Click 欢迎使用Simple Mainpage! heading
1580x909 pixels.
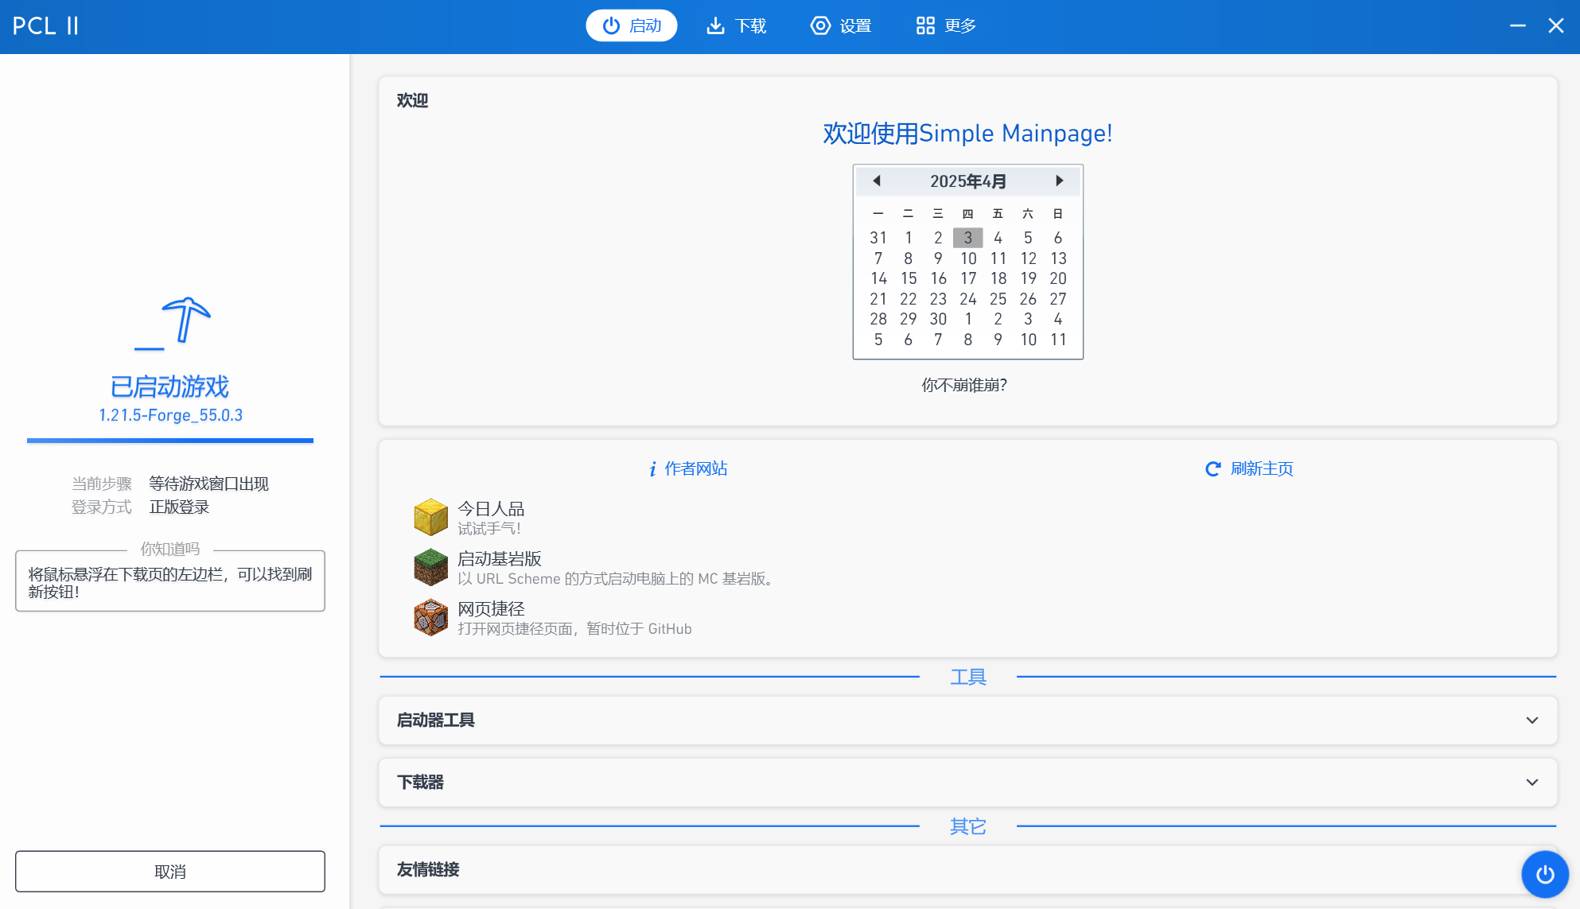pyautogui.click(x=967, y=134)
